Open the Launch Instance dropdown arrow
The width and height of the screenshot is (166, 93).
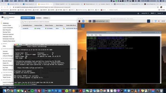(x=33, y=18)
